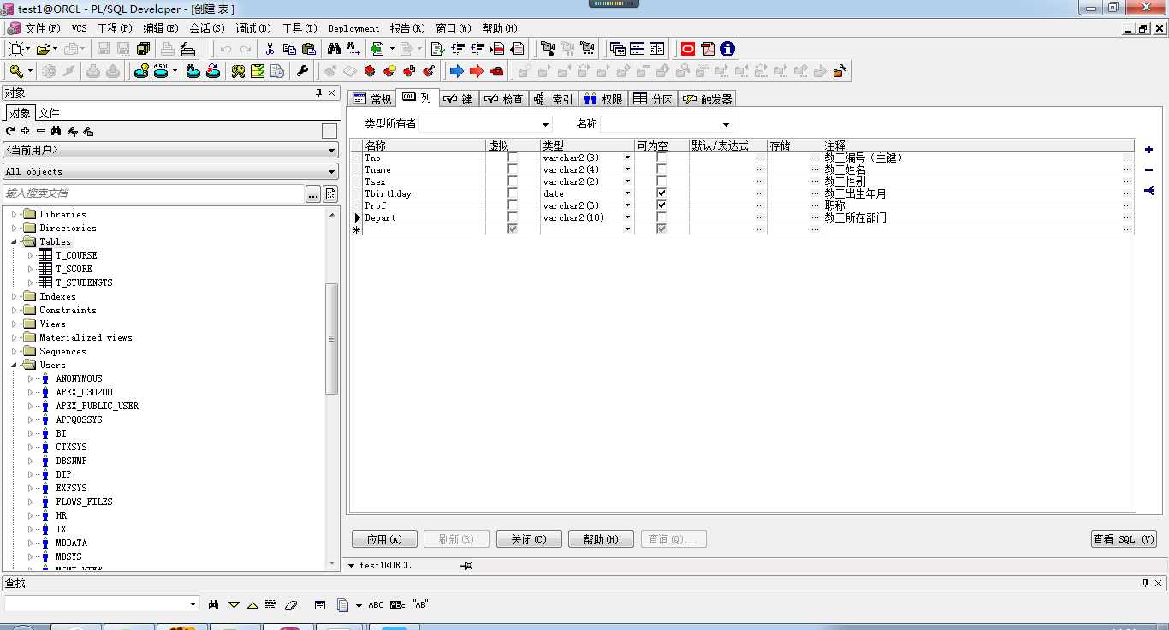This screenshot has height=630, width=1169.
Task: Toggle nullable checkbox for Tsex column
Action: 662,181
